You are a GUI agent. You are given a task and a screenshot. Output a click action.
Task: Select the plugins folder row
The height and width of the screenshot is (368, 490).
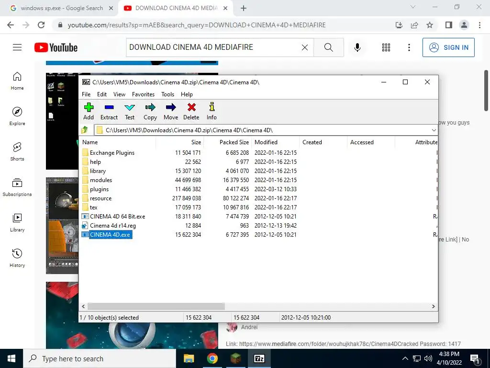point(100,189)
